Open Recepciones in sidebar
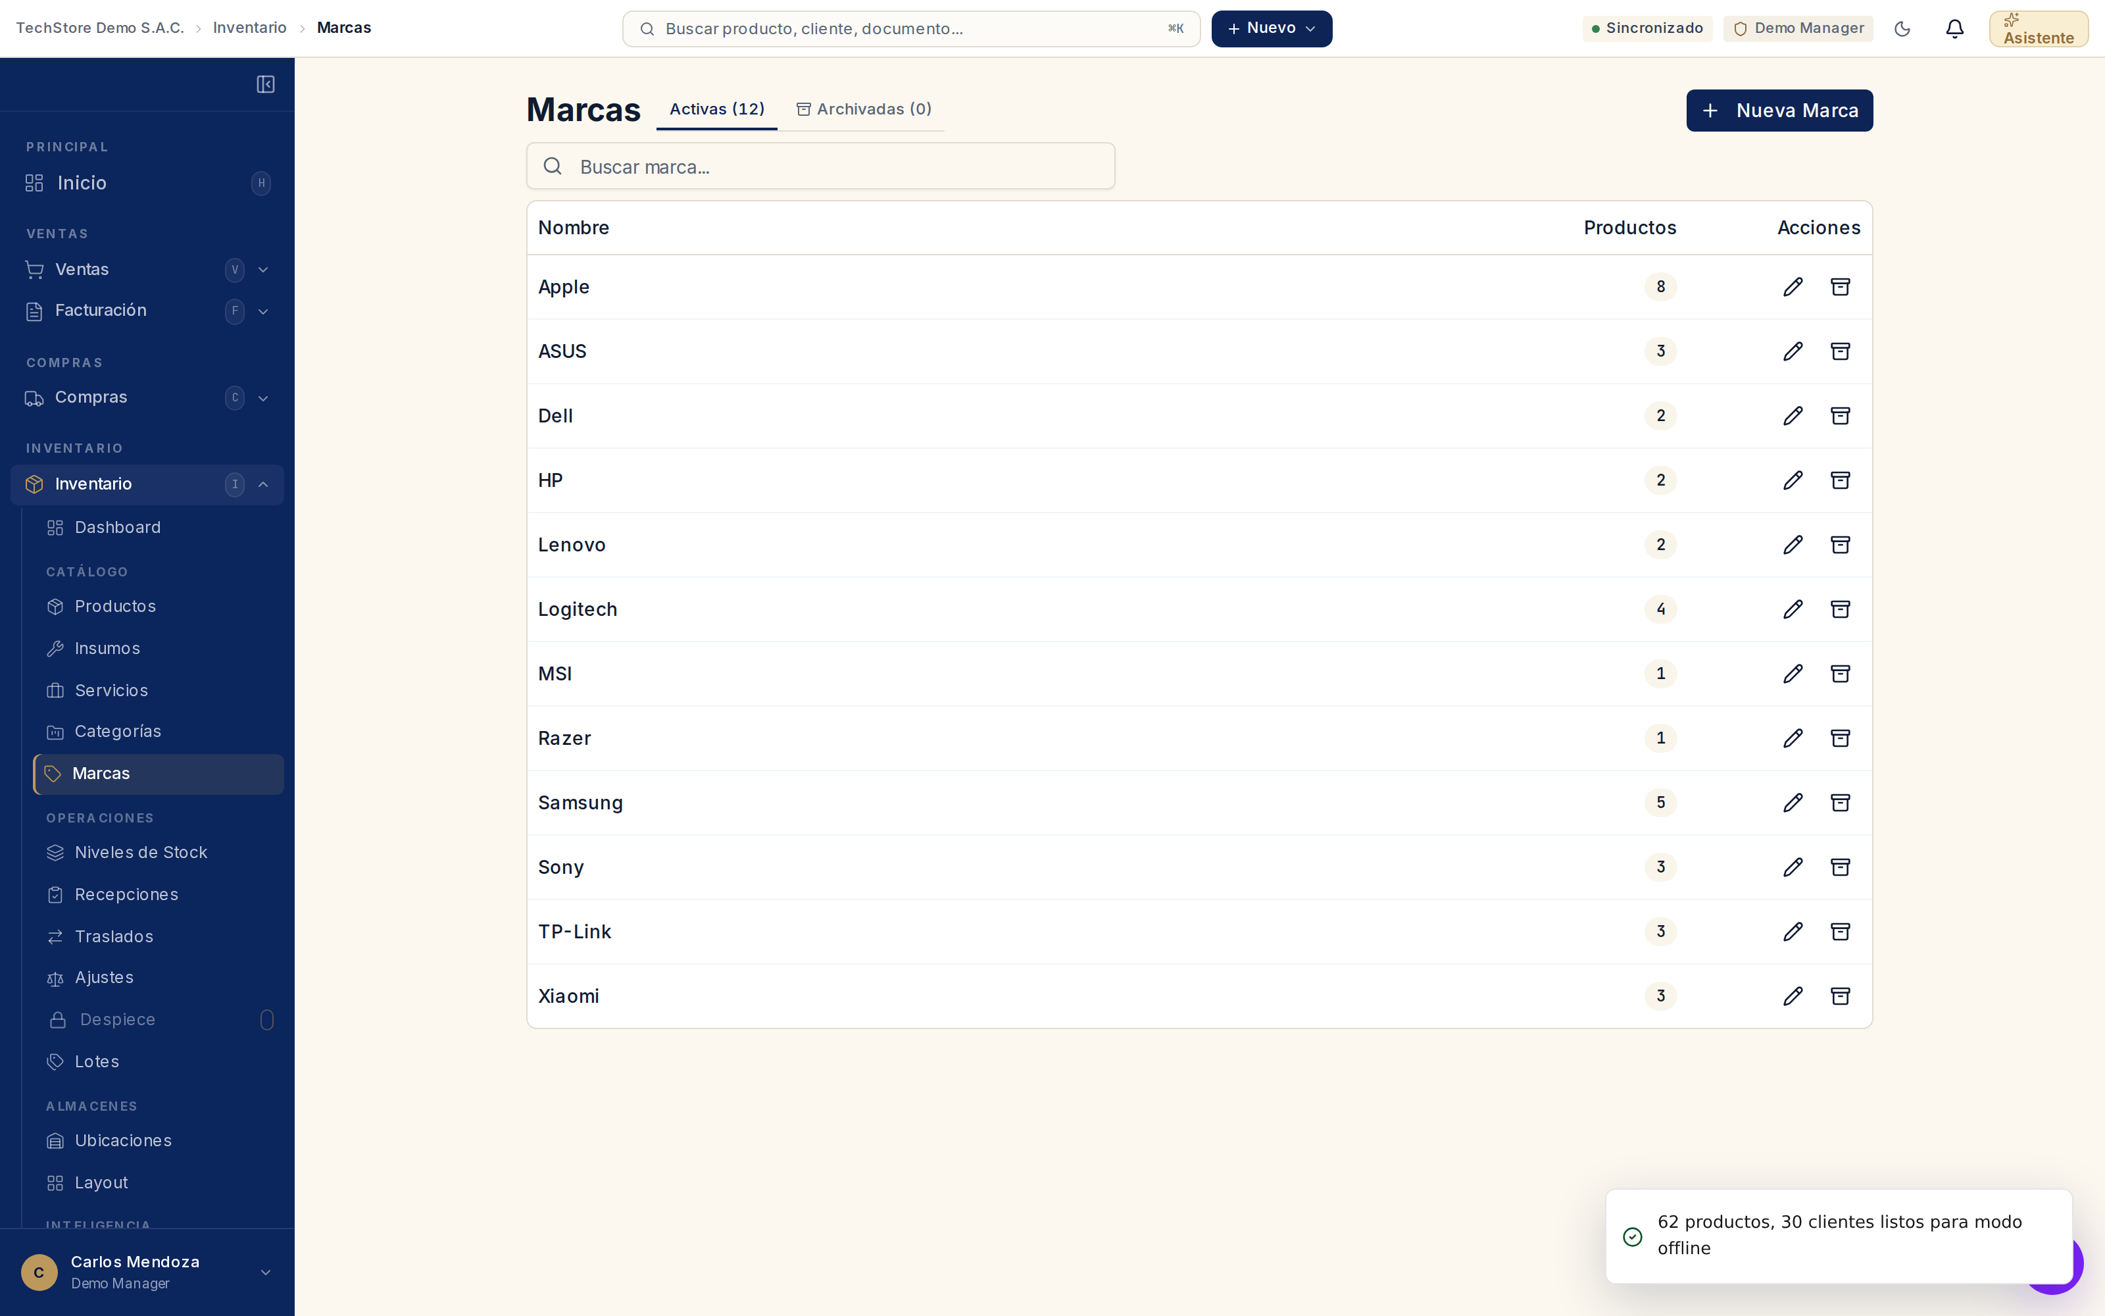2105x1316 pixels. pos(157,895)
